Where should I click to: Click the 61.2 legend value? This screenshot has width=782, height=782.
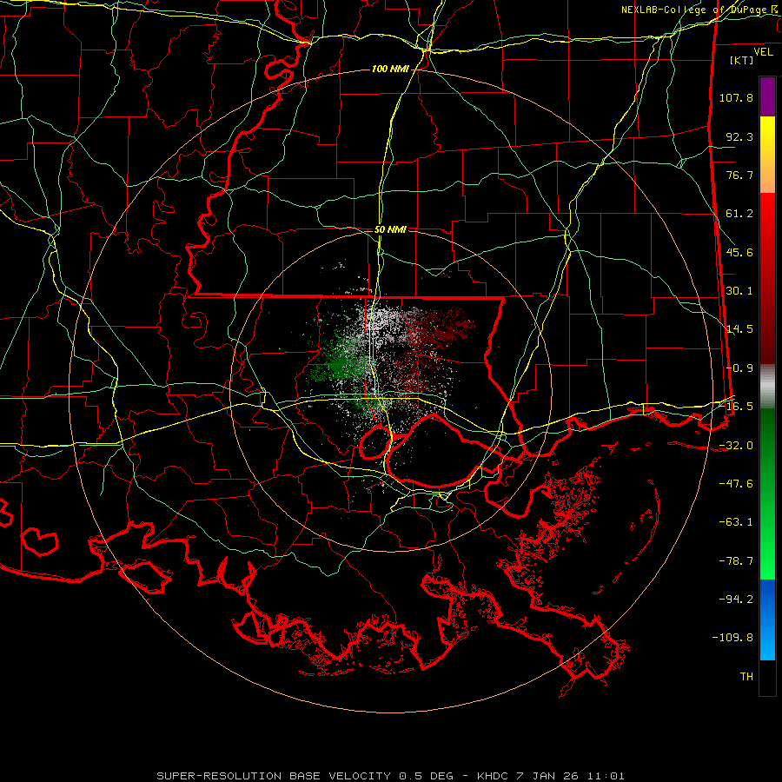[739, 214]
